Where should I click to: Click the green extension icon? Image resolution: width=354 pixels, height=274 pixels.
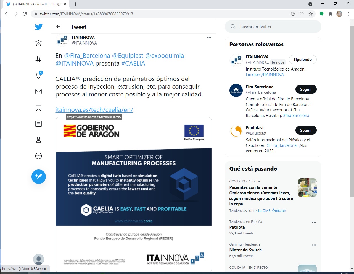coord(321,14)
